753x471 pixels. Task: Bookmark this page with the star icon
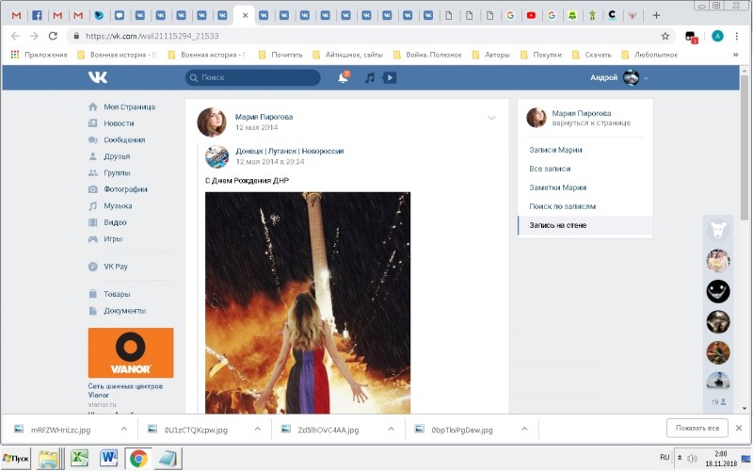point(665,36)
